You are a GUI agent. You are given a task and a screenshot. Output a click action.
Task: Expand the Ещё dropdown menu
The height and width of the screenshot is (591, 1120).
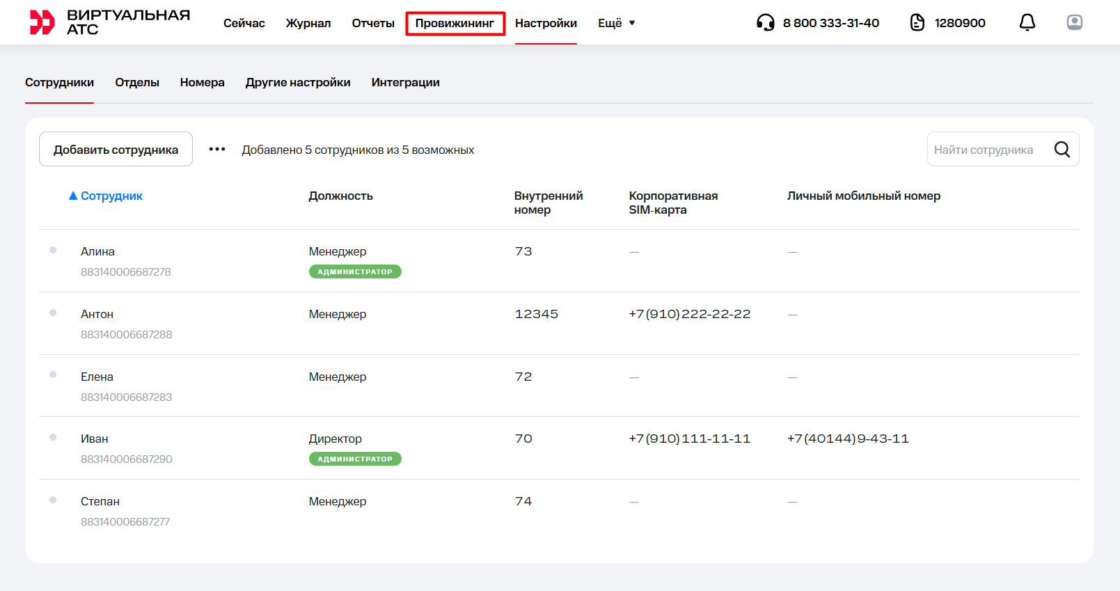616,23
